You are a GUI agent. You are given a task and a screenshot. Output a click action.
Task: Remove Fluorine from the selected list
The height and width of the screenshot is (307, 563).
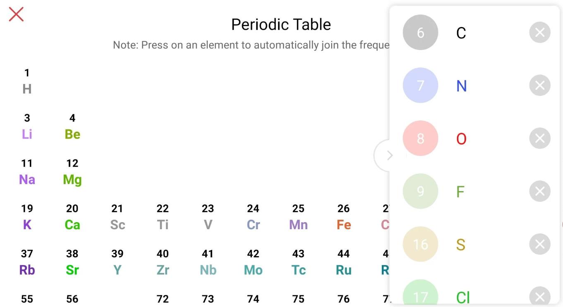[539, 192]
